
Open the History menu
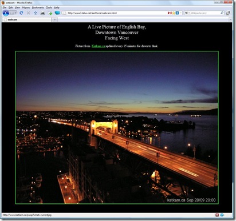point(26,7)
